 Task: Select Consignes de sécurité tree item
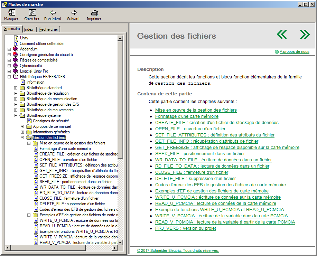(50, 121)
